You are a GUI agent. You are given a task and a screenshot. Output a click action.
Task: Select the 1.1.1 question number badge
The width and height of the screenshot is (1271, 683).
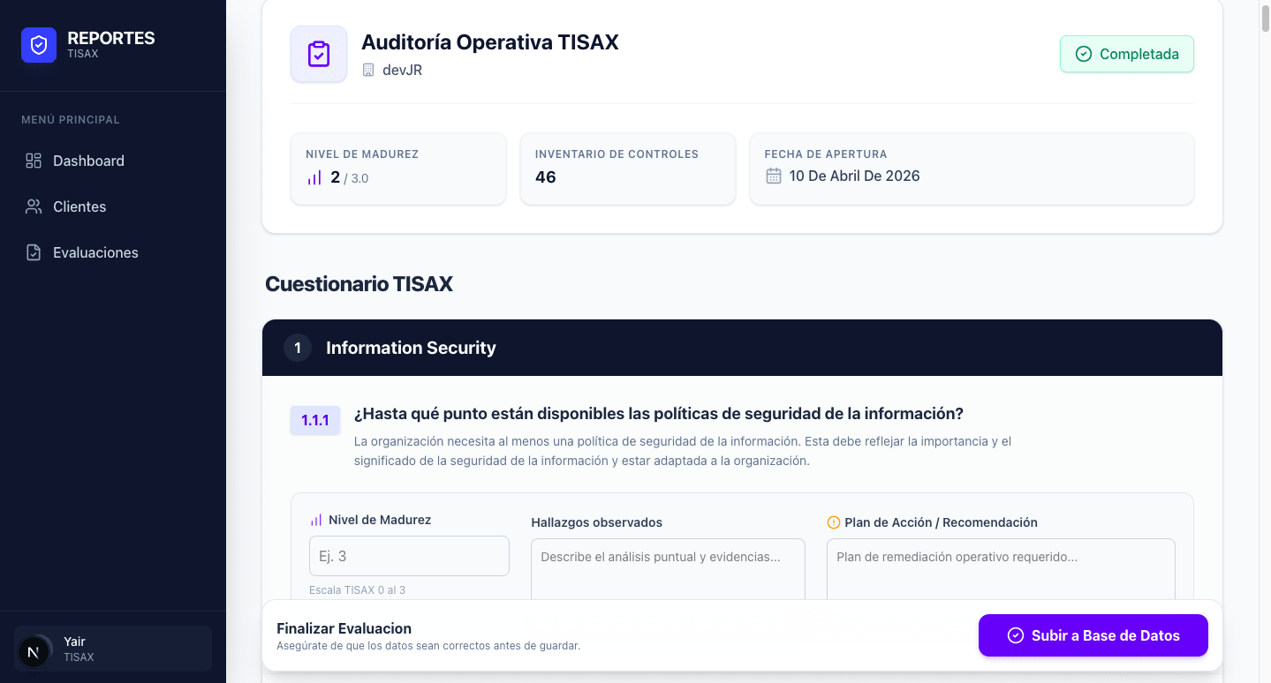(x=315, y=420)
